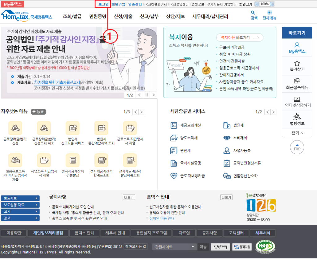Image resolution: width=317 pixels, height=260 pixels.
Task: Decrease screen zoom with minus button
Action: click(x=257, y=4)
